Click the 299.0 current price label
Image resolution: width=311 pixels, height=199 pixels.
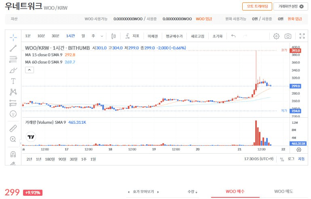(x=296, y=86)
